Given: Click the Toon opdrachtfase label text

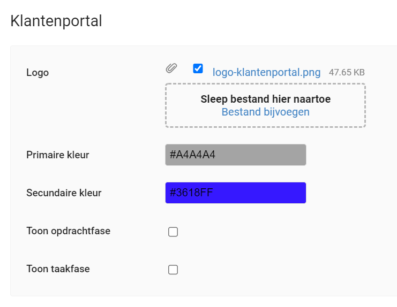Looking at the screenshot, I should coord(69,231).
